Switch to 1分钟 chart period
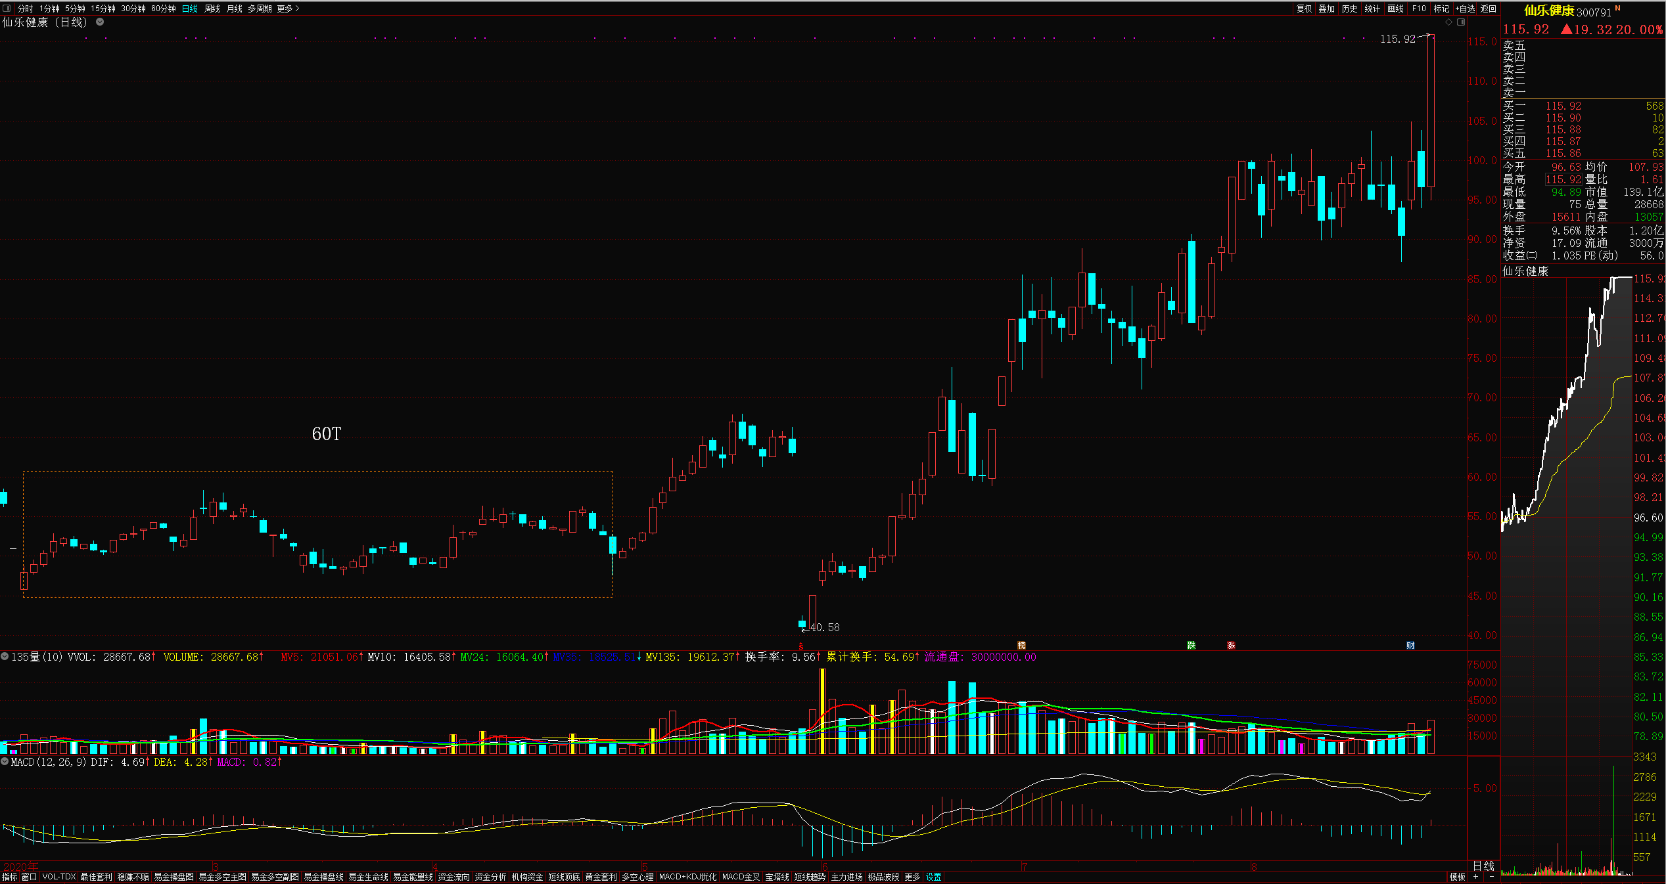This screenshot has width=1666, height=884. [x=49, y=9]
